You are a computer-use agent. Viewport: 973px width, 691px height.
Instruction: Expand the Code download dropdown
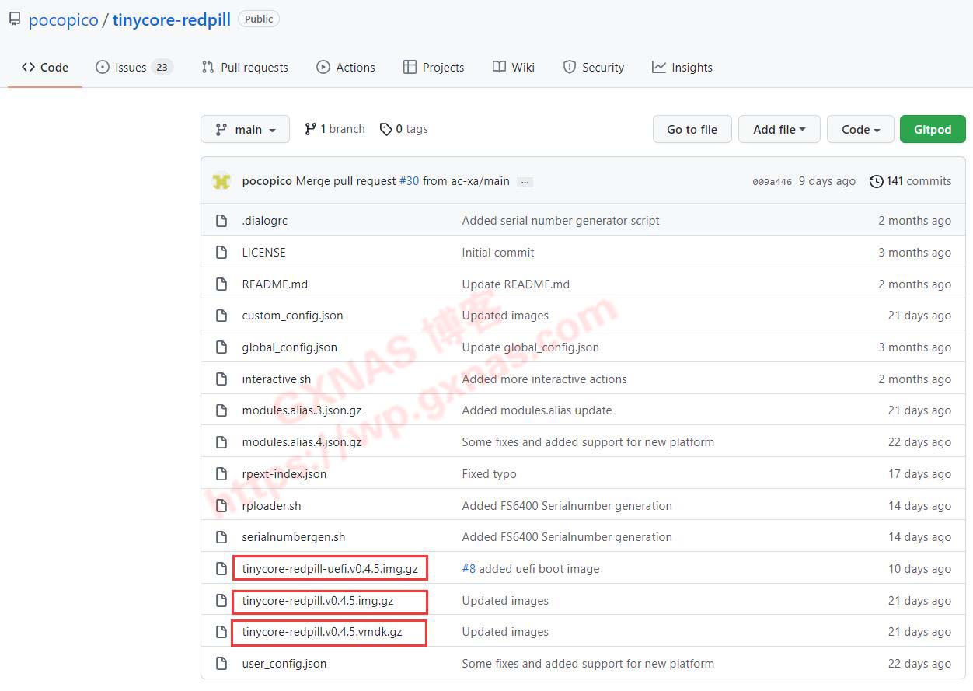[860, 129]
